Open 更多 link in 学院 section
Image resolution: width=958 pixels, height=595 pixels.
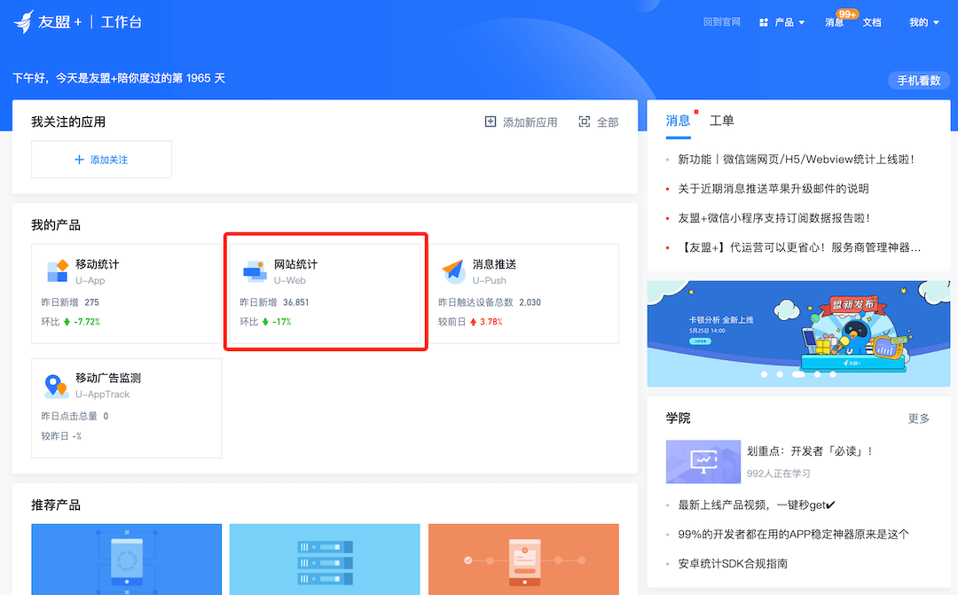[919, 419]
